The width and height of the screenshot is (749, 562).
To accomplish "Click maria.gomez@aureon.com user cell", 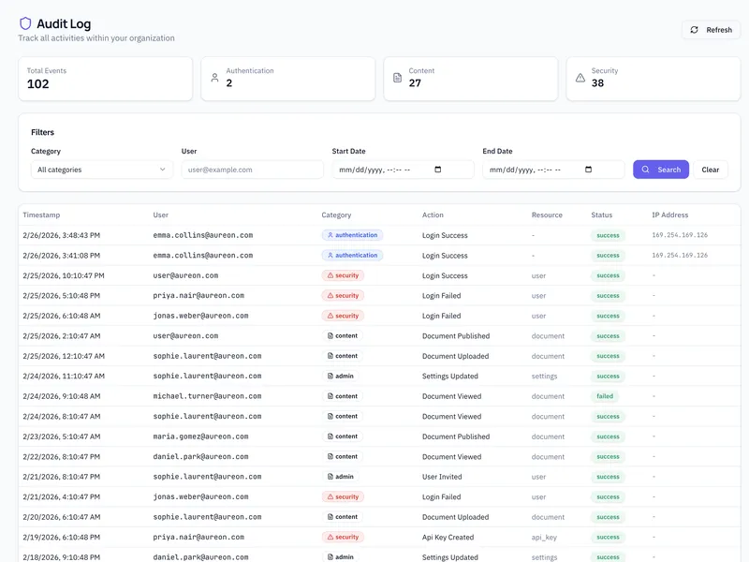I will pyautogui.click(x=200, y=436).
